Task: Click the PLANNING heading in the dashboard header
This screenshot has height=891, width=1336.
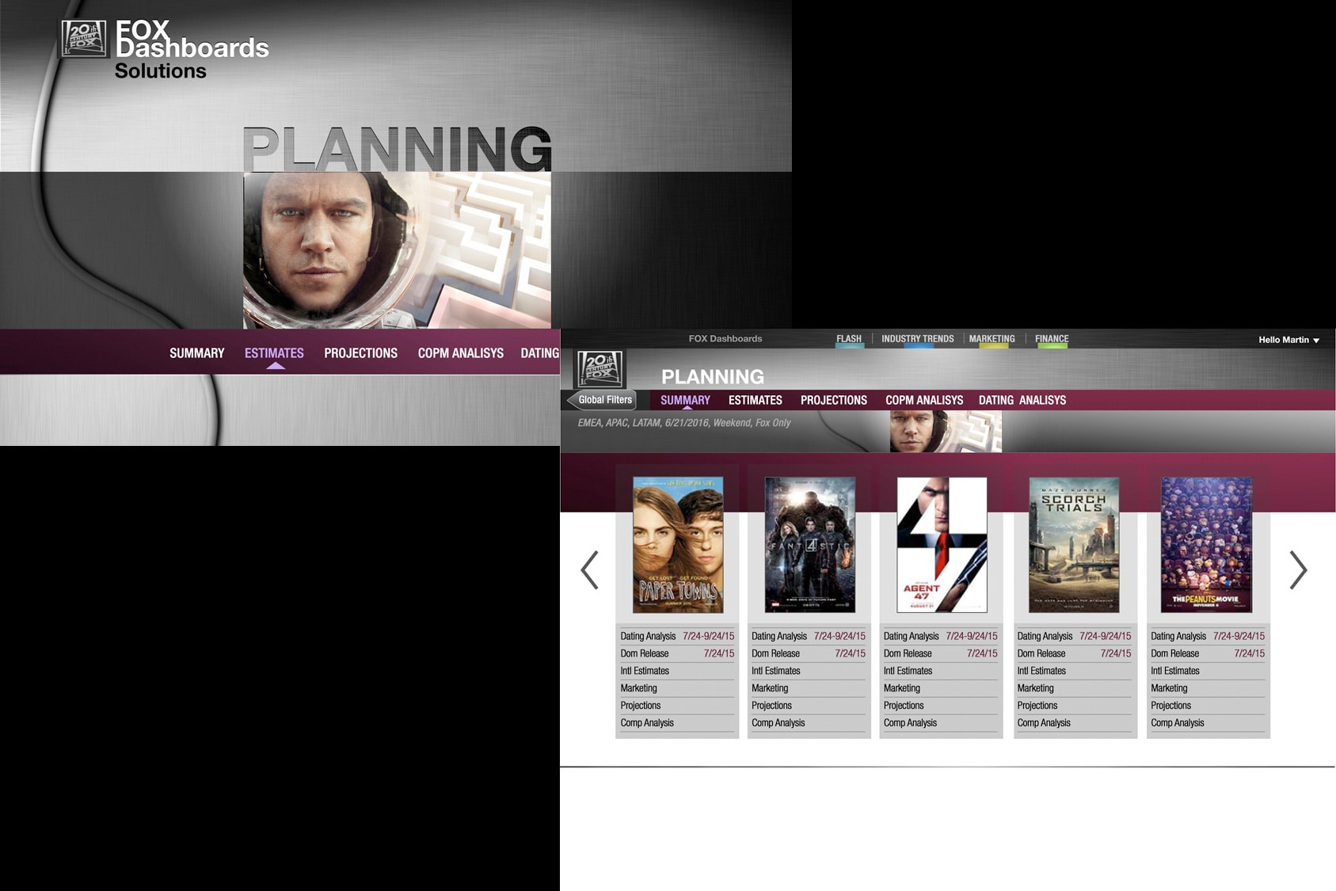Action: [713, 377]
